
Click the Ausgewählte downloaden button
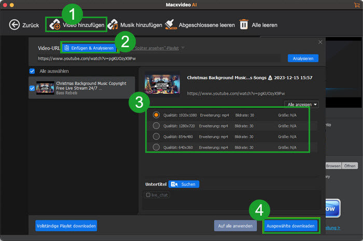pyautogui.click(x=290, y=226)
